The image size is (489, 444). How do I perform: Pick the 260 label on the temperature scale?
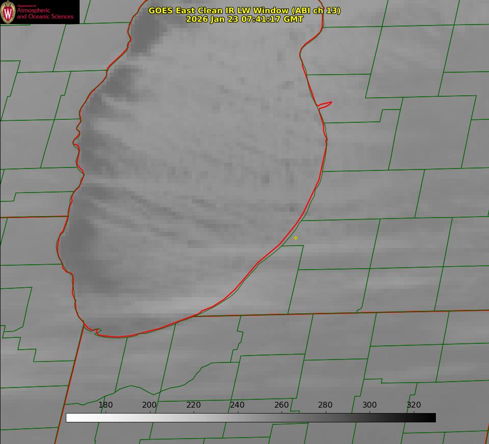282,405
